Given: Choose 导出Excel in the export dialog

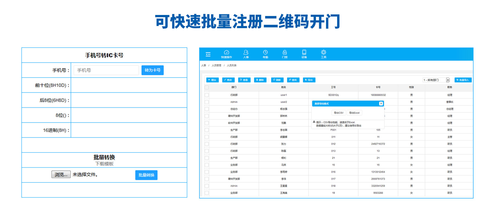Looking at the screenshot, I should [354, 113].
